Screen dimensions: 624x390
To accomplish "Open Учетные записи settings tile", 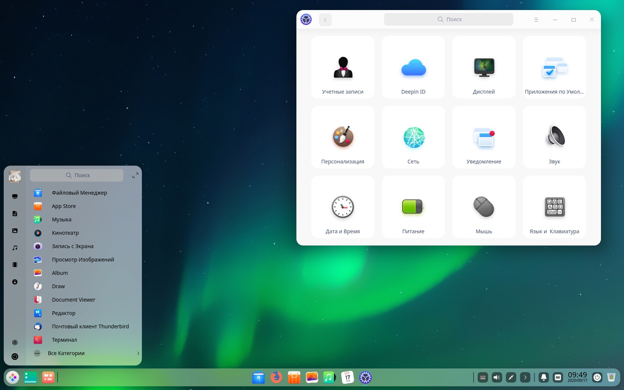I will [x=342, y=67].
